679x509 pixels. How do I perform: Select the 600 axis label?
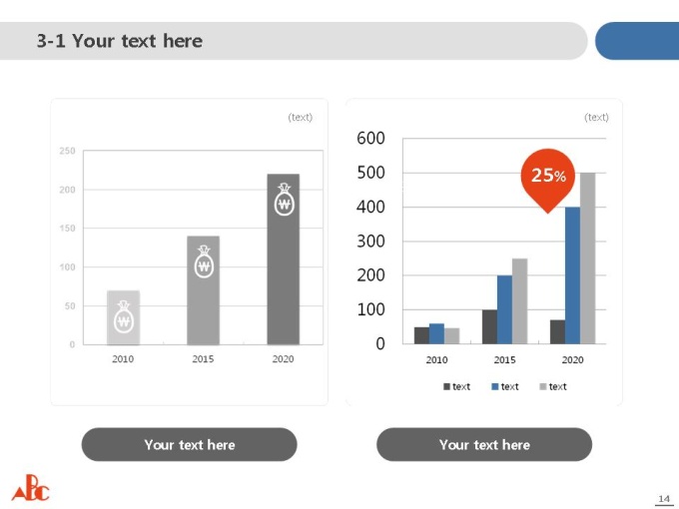point(370,138)
